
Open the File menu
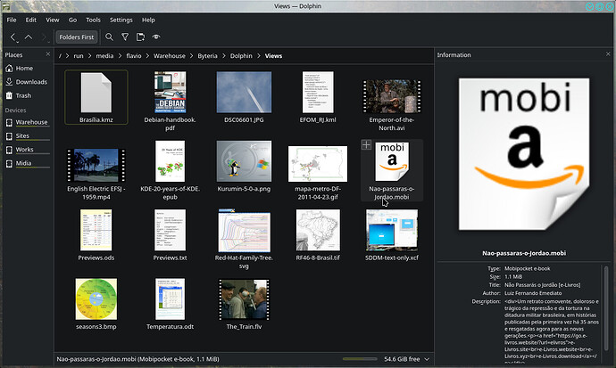click(x=12, y=20)
